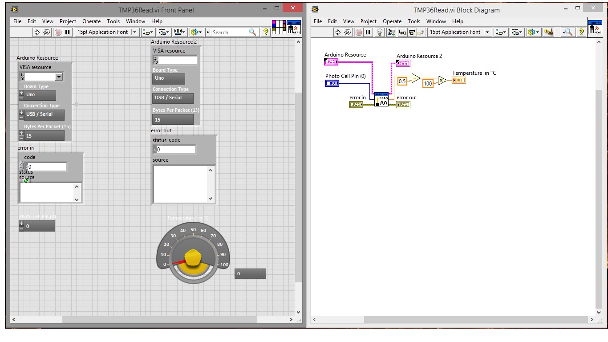Open View menu in Block Diagram window
This screenshot has width=608, height=342.
[x=349, y=21]
